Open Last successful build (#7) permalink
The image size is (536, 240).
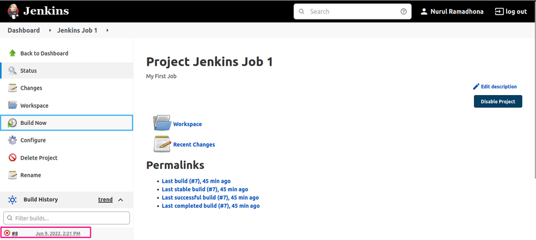(x=210, y=197)
